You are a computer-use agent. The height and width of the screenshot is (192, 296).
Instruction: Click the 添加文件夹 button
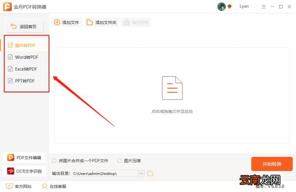(x=101, y=22)
